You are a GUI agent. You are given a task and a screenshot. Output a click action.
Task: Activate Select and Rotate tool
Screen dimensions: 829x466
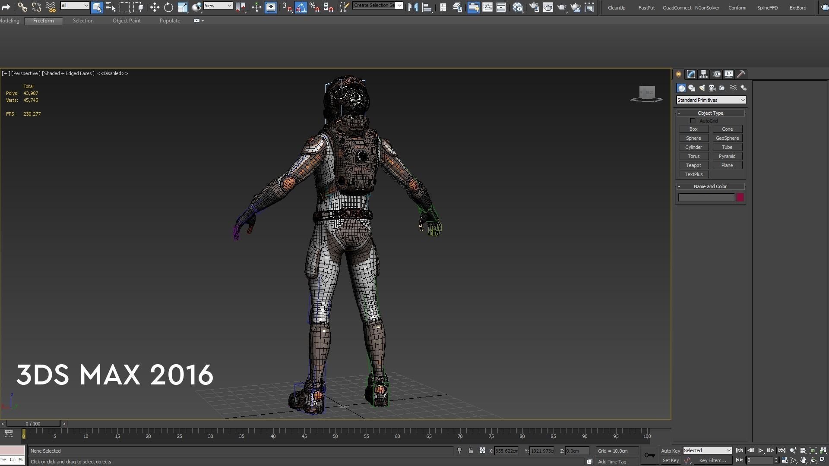(168, 7)
